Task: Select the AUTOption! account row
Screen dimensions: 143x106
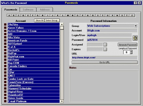Action: (33, 44)
